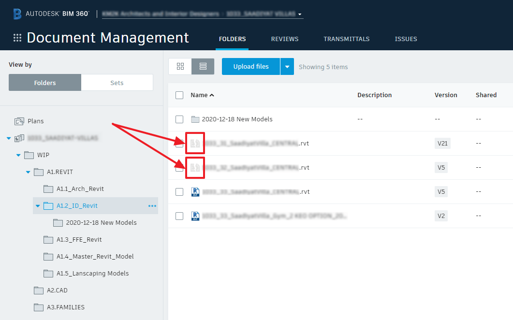Screen dimensions: 513x320
Task: Switch to the Reviews tab
Action: point(284,39)
